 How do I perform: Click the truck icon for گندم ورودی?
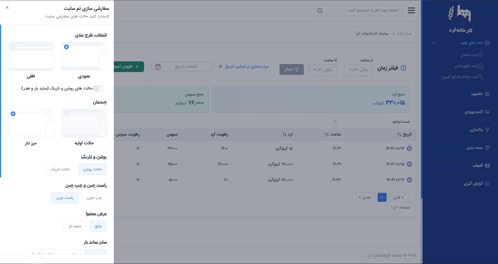[x=487, y=112]
